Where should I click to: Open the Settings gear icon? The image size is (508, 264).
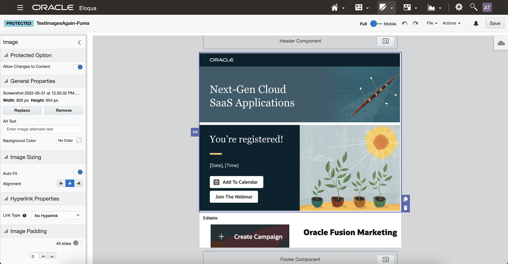(459, 7)
